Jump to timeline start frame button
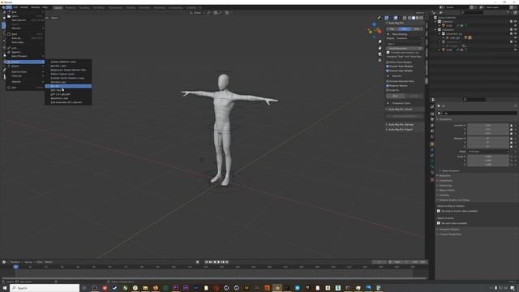 [206, 262]
